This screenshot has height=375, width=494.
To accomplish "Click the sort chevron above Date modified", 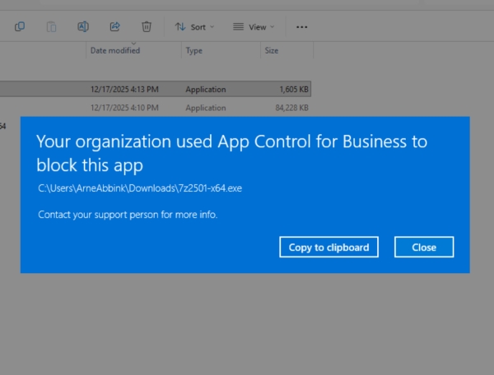I will [134, 43].
